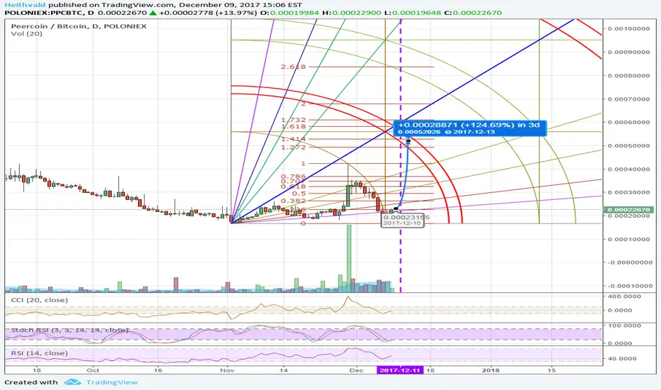Image resolution: width=661 pixels, height=390 pixels.
Task: Click the 1.618 Fibonacci level label
Action: pos(294,126)
